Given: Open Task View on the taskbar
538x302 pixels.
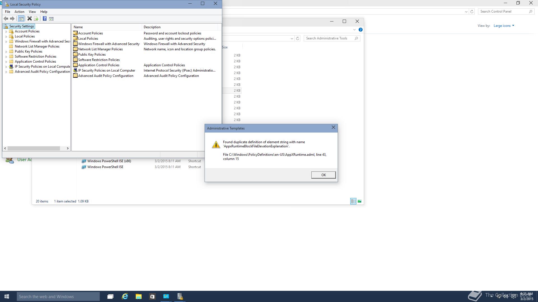Looking at the screenshot, I should (110, 296).
